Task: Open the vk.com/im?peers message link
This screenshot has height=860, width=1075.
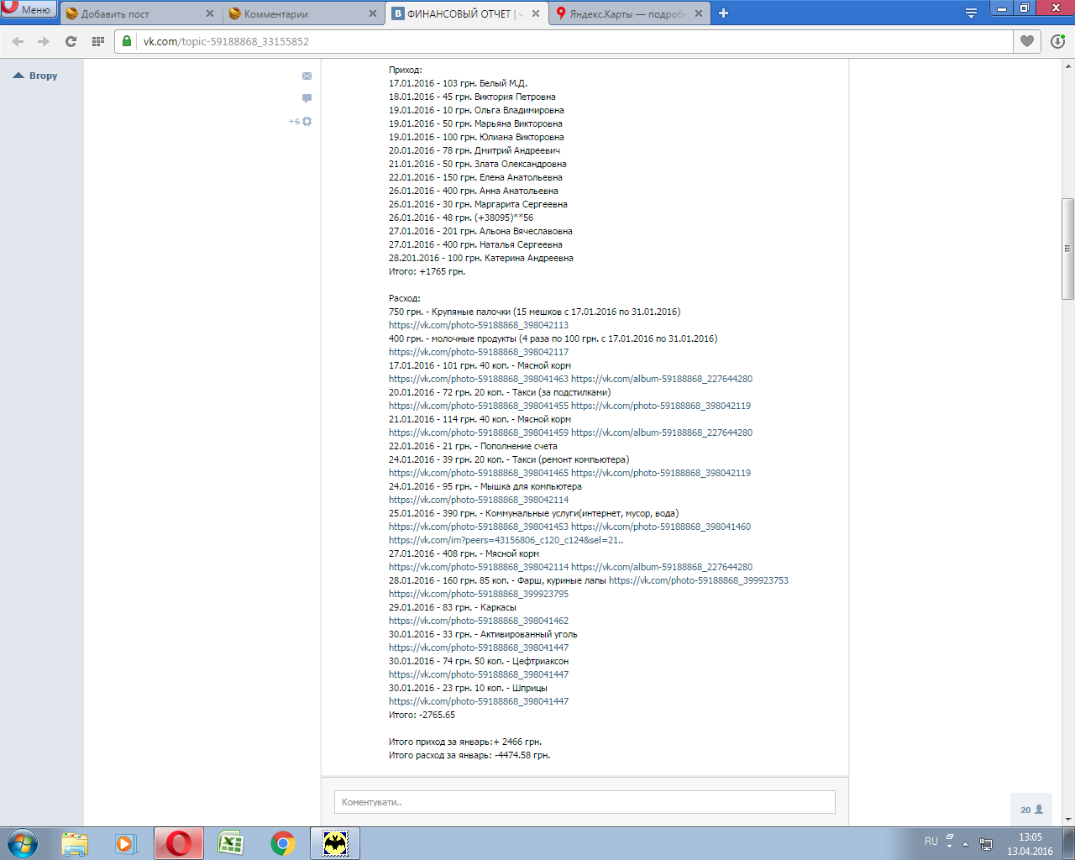Action: pyautogui.click(x=506, y=540)
